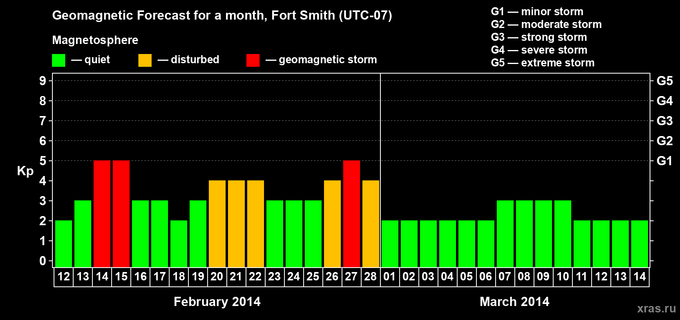
Task: Click the right axis label G1
Action: pos(664,161)
